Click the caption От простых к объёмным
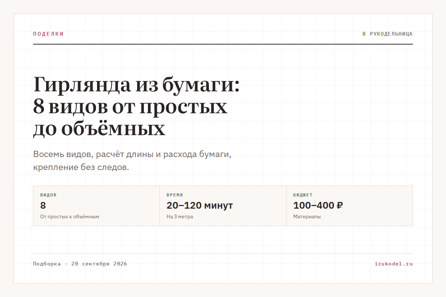Screen dimensions: 446x297 pyautogui.click(x=70, y=216)
